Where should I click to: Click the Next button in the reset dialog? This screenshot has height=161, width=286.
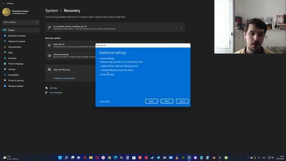tap(167, 101)
